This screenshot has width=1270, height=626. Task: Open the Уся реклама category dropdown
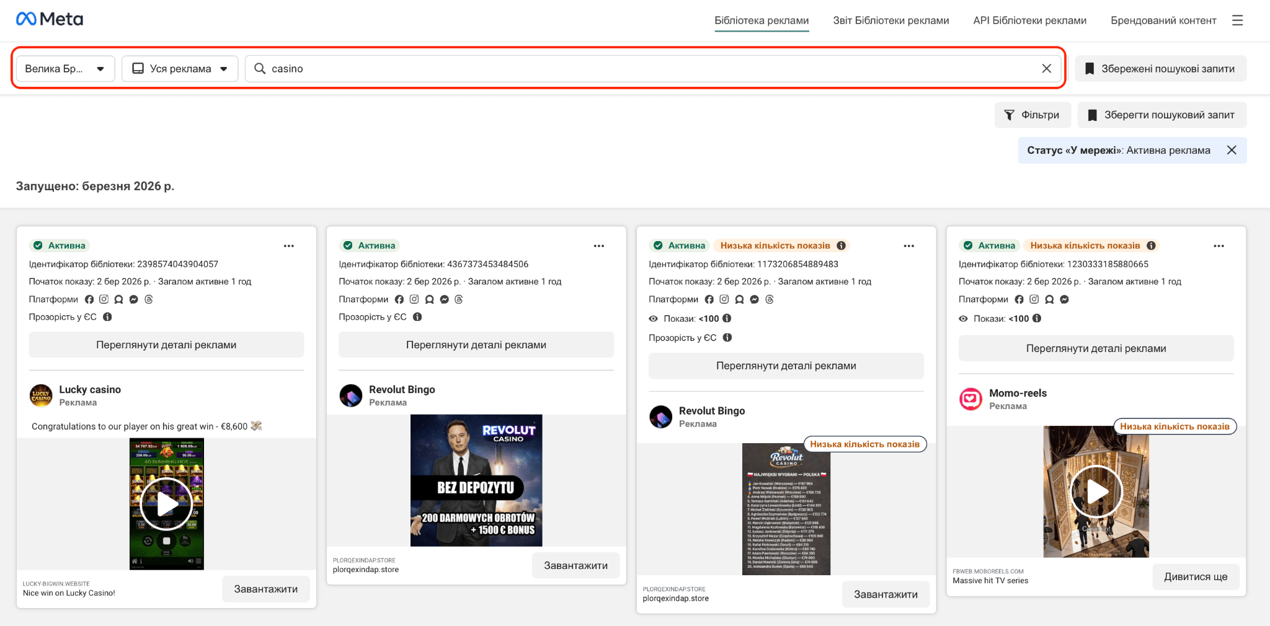point(180,69)
